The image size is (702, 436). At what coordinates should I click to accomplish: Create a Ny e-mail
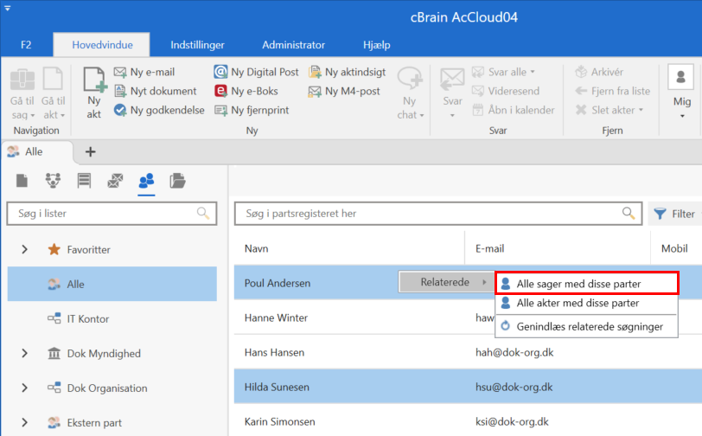(145, 72)
